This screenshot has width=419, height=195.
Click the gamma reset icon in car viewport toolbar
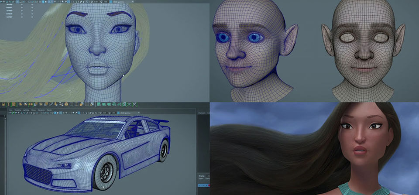pos(110,113)
